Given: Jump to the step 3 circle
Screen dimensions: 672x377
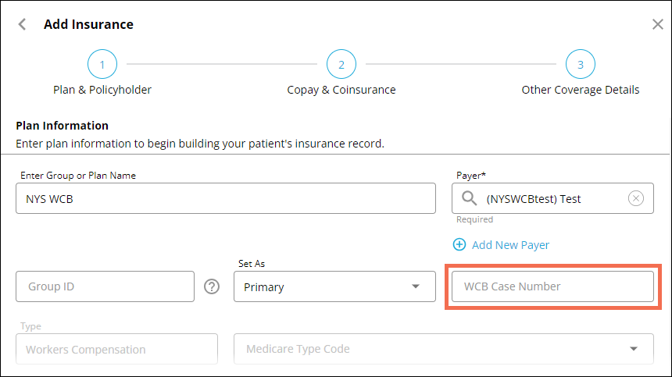Looking at the screenshot, I should pos(581,64).
